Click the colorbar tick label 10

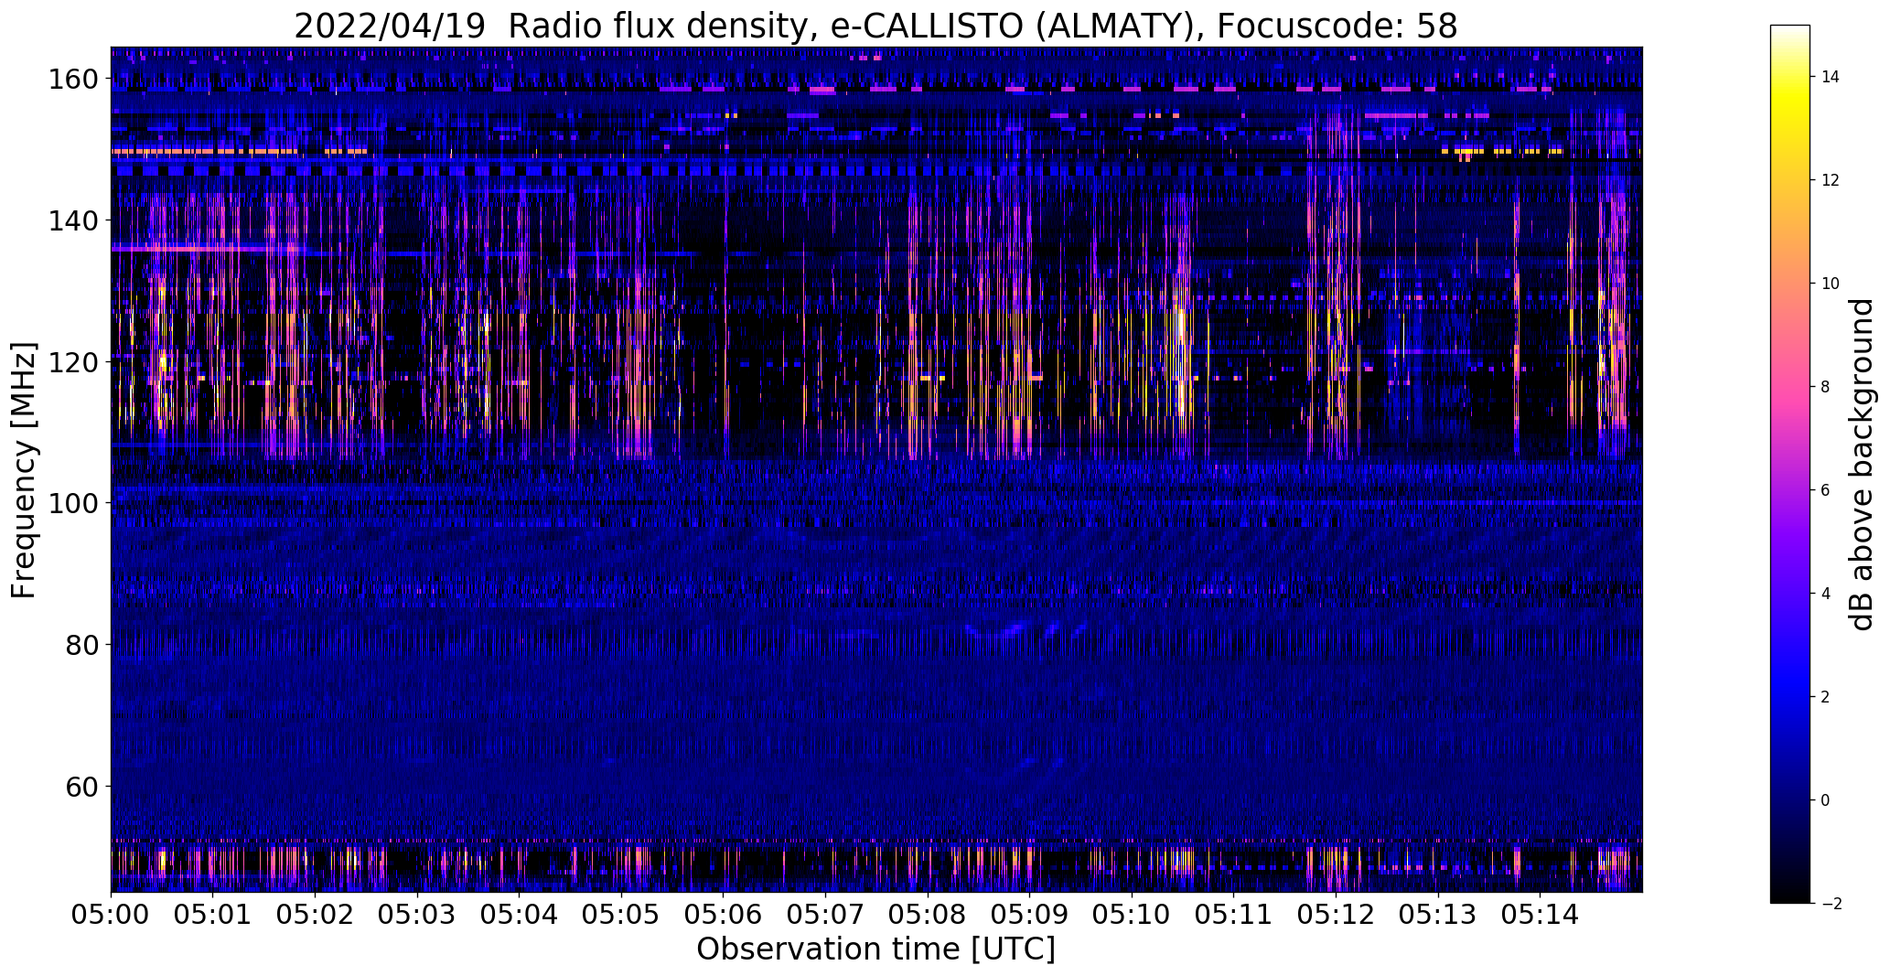tap(1831, 284)
